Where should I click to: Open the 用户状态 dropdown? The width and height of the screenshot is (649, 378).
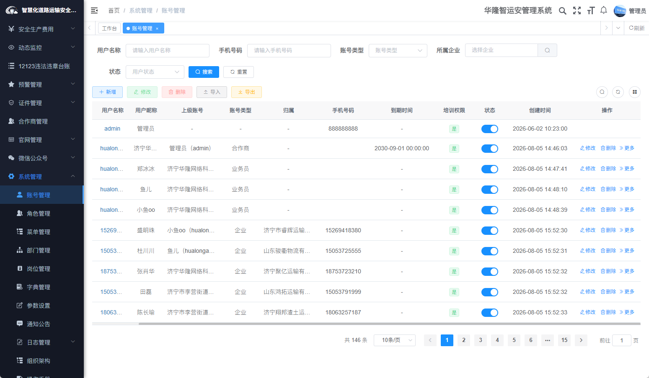[x=155, y=72]
